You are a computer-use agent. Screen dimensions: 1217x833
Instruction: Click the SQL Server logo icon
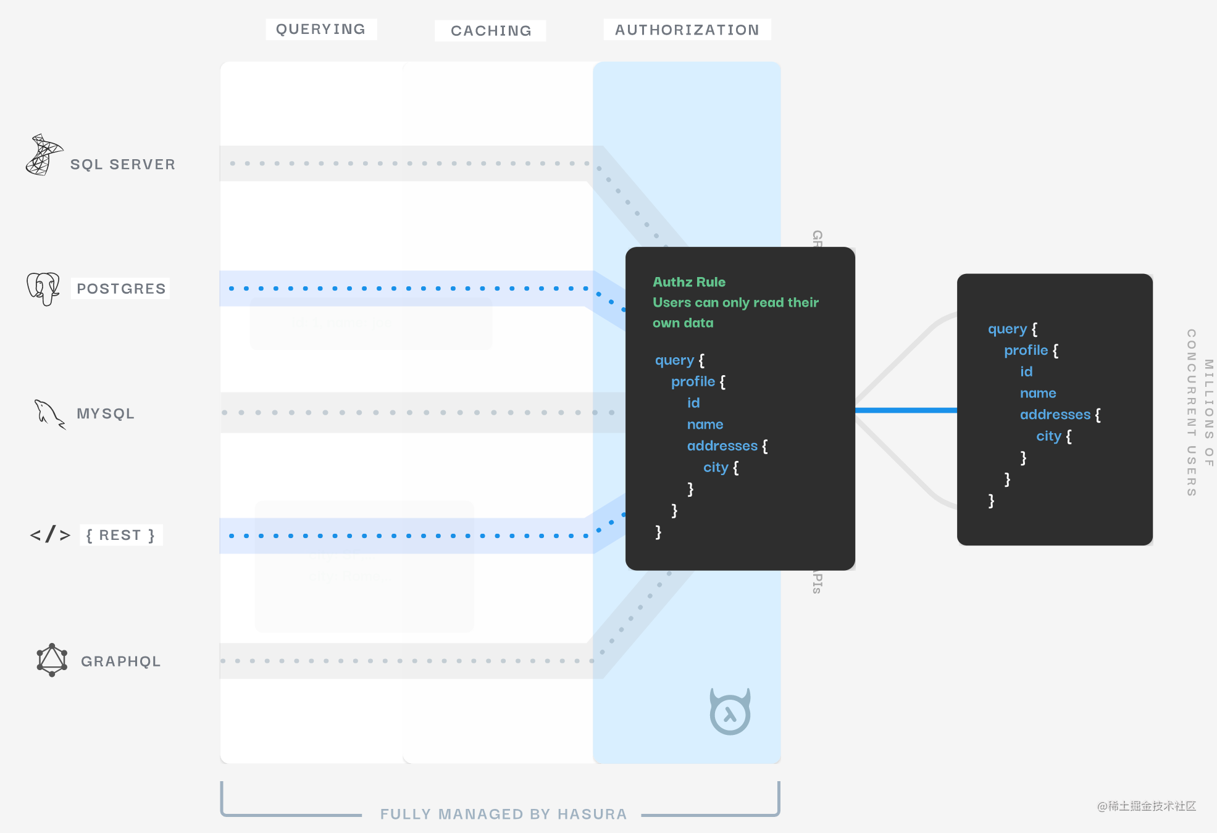coord(44,155)
